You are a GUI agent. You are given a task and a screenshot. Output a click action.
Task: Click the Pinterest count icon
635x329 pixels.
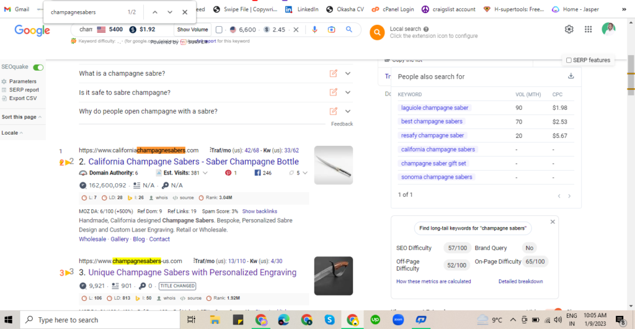pos(228,173)
